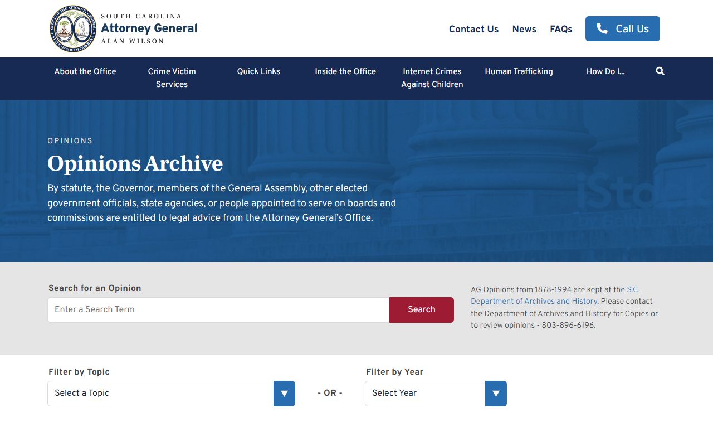Click the Attorney General seal logo
Image resolution: width=713 pixels, height=446 pixels.
(x=74, y=29)
